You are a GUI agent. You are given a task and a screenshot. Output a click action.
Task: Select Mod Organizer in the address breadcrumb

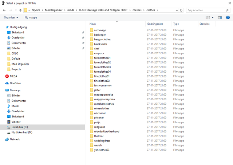[x=54, y=10]
